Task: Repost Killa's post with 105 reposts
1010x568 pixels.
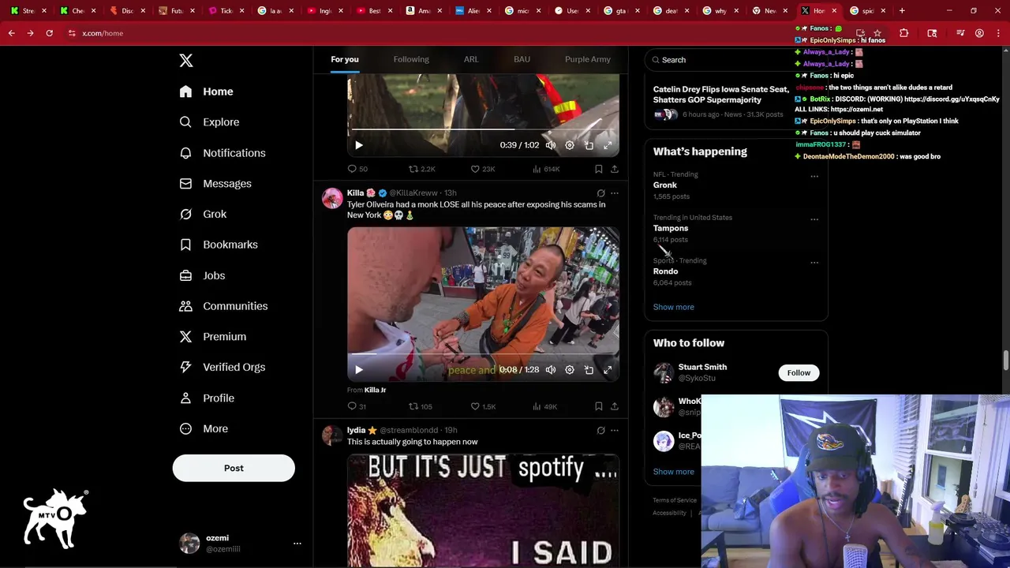Action: [420, 406]
